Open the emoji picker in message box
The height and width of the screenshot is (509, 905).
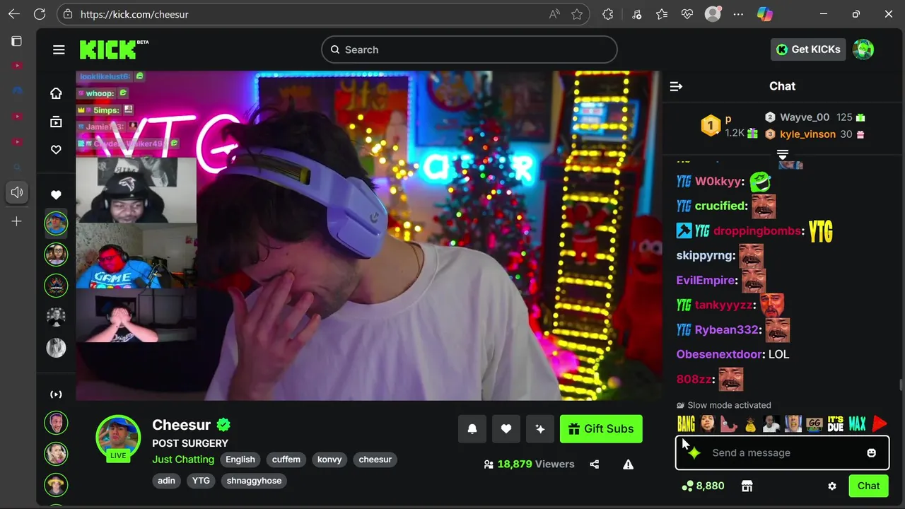(872, 452)
